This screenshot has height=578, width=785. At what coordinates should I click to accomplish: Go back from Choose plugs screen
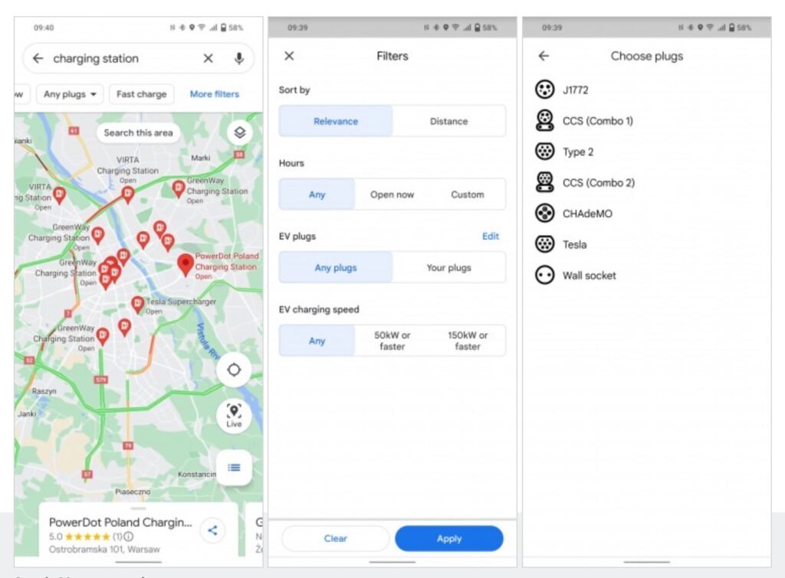(544, 56)
